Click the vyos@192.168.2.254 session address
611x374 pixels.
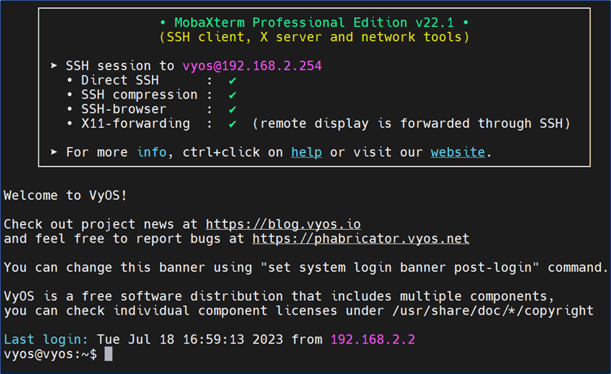[252, 66]
